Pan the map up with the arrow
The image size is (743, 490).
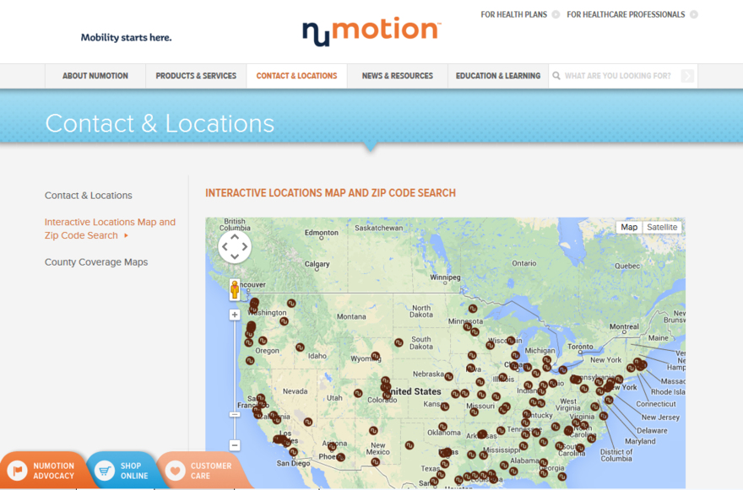(x=235, y=237)
